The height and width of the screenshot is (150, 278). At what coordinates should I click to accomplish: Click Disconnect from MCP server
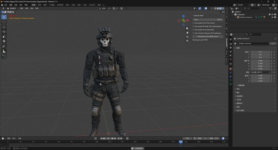click(x=208, y=36)
